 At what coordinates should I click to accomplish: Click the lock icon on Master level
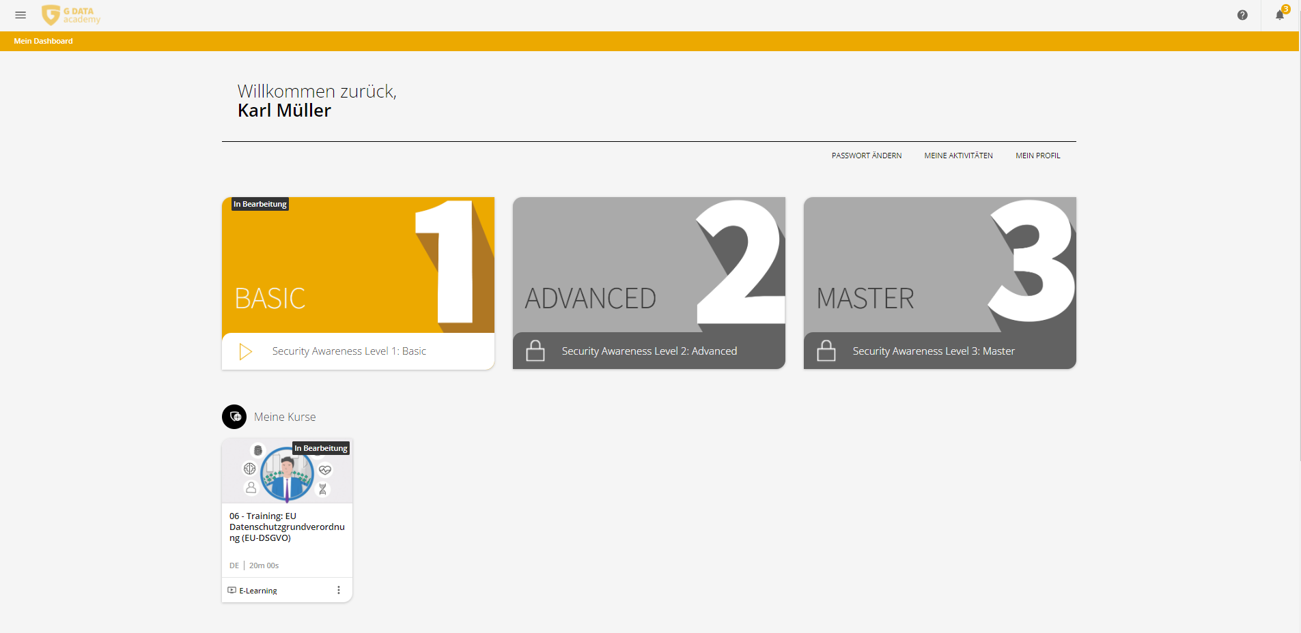tap(826, 351)
